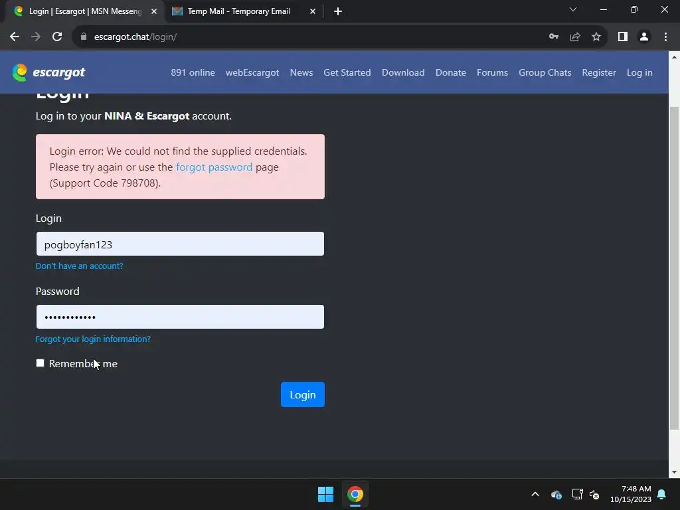Click the Login field with pogboyfan123

coord(180,244)
